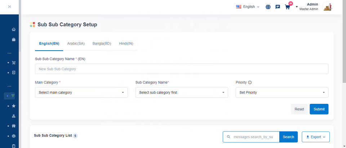
Task: Click the globe website icon in header
Action: 268,7
